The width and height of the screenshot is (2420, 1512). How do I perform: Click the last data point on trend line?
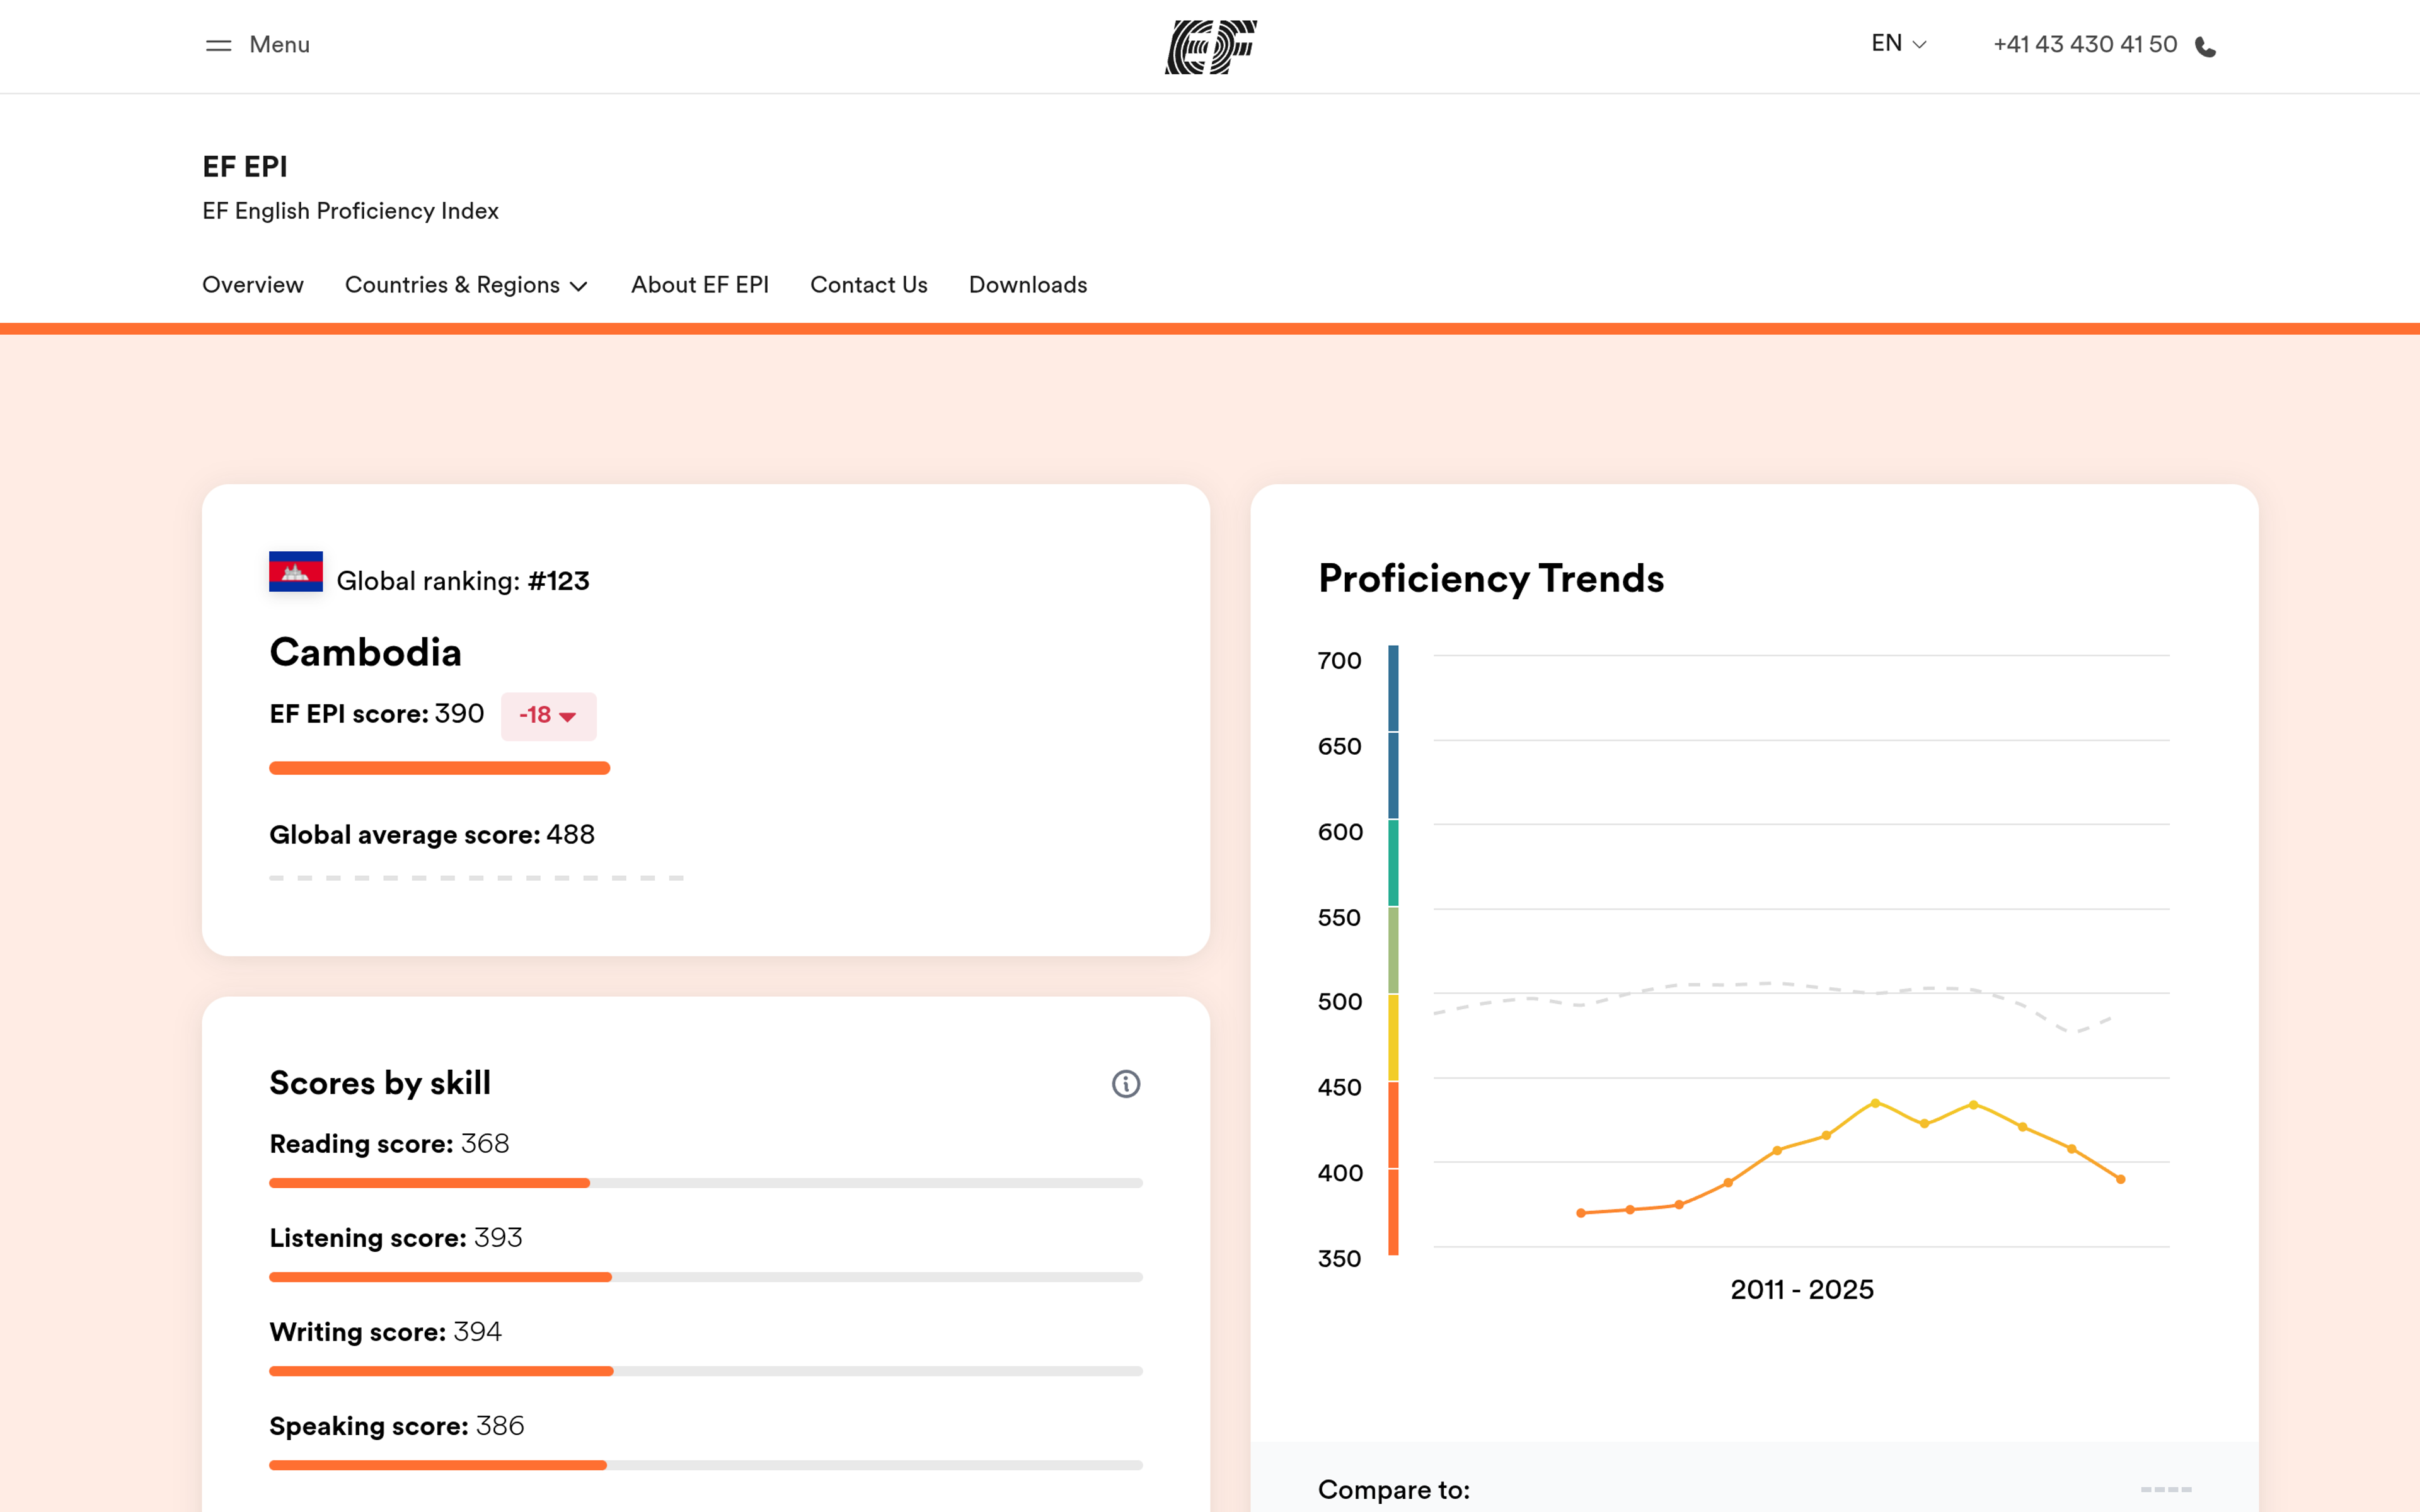[x=2120, y=1180]
